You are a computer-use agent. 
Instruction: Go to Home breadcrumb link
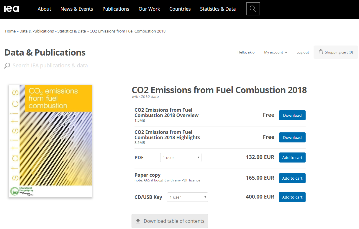pos(10,31)
